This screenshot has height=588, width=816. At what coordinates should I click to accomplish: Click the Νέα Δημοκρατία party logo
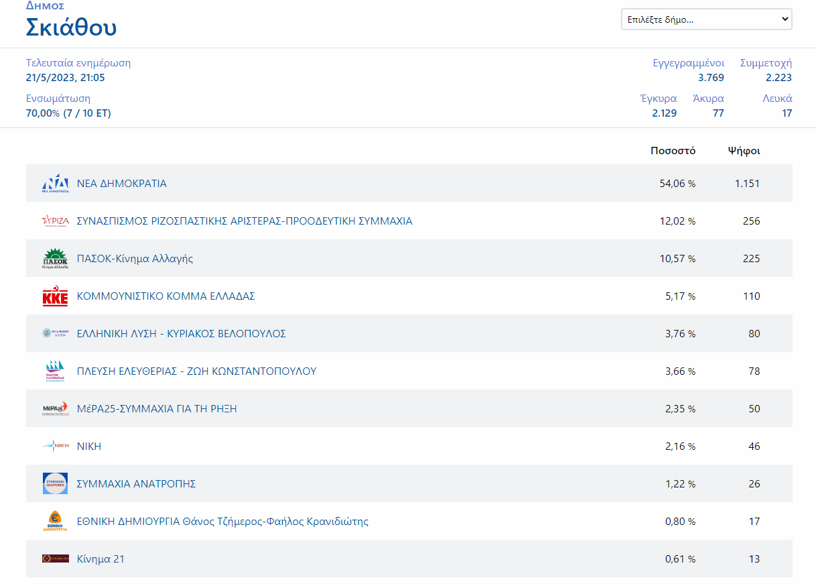pyautogui.click(x=55, y=184)
